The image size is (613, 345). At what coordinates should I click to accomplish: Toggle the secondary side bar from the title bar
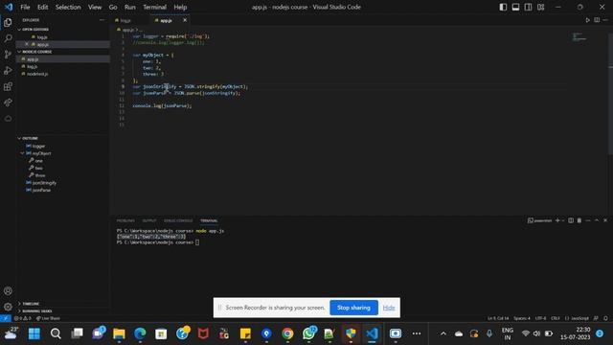(528, 7)
